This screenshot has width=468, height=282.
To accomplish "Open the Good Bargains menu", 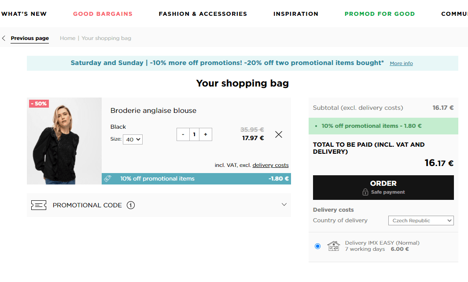I will pyautogui.click(x=103, y=14).
